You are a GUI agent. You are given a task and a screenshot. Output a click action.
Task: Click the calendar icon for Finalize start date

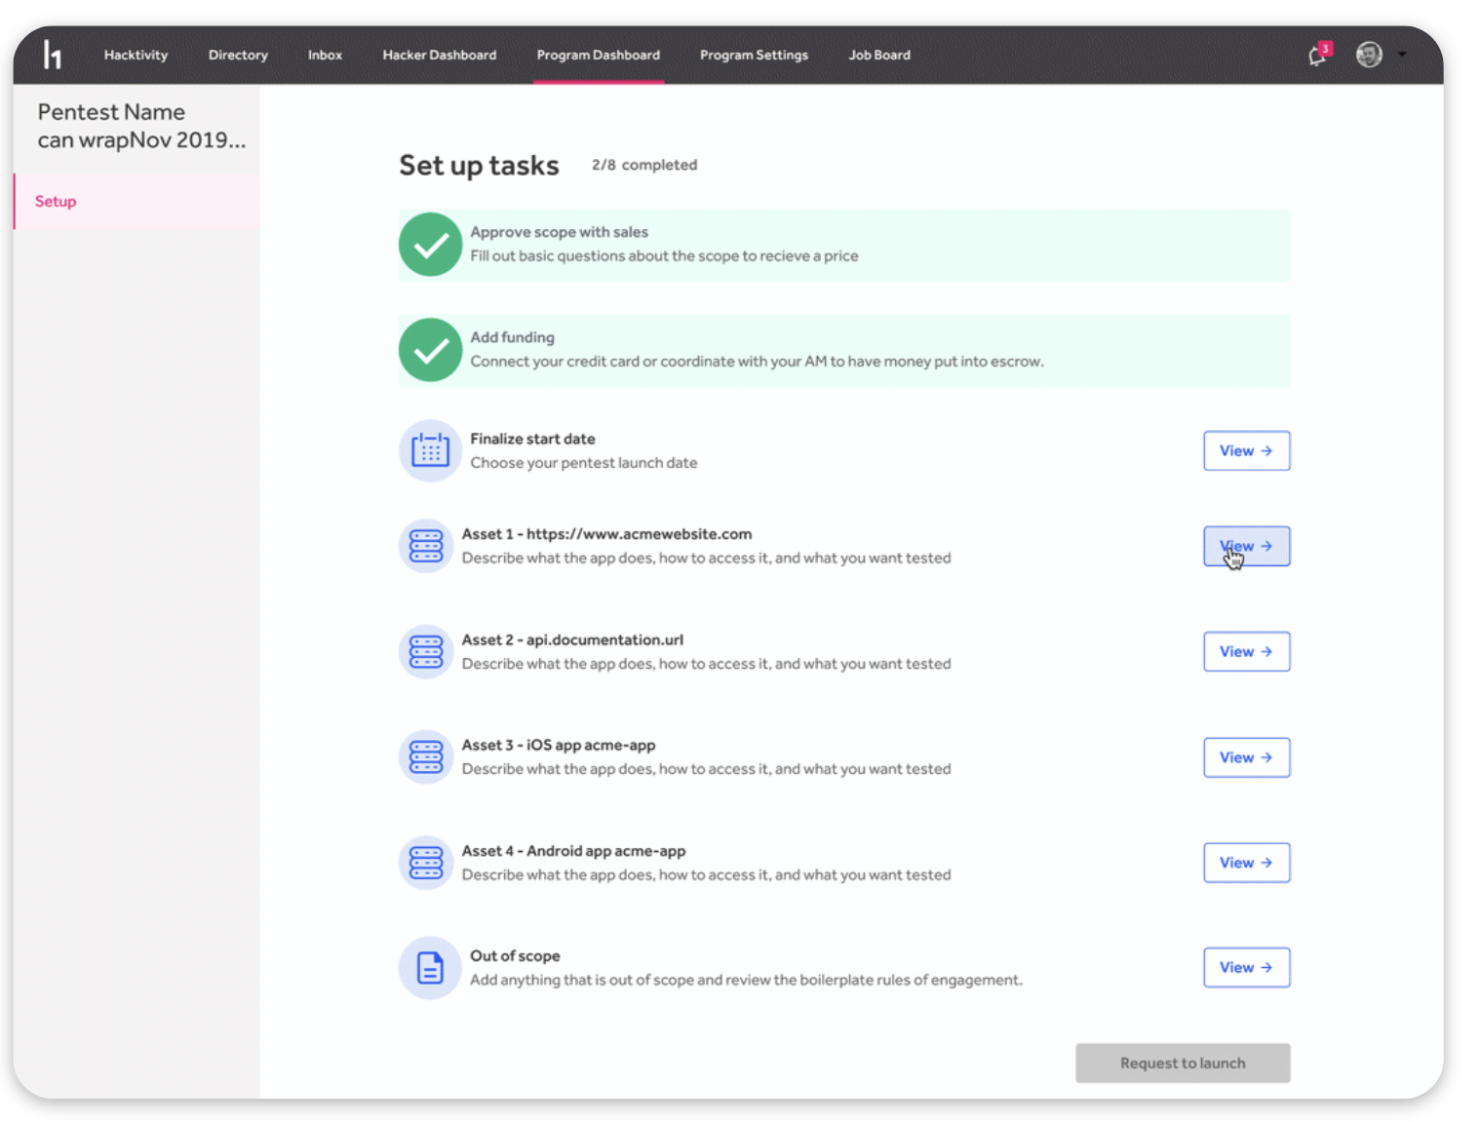point(430,449)
